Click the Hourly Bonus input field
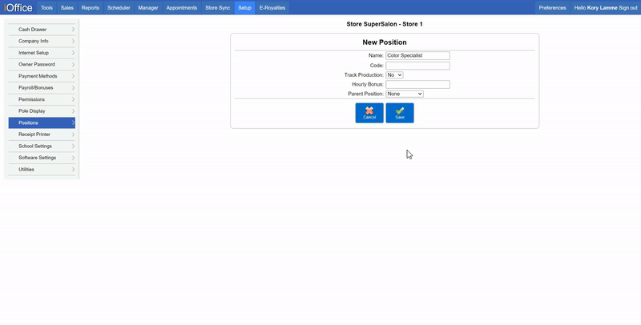Viewport: 641px width, 325px height. point(417,85)
